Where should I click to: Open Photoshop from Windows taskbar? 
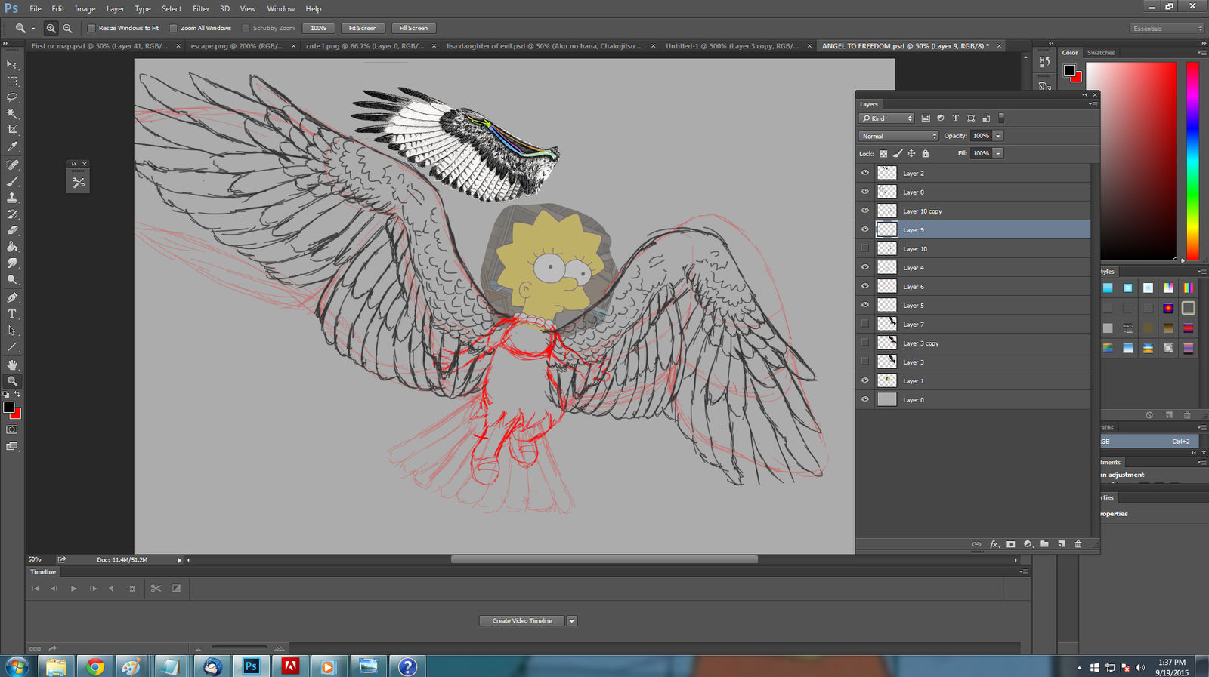251,666
